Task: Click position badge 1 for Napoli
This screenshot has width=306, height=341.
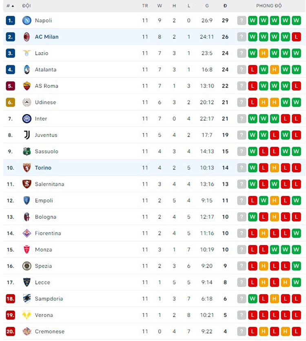Action: click(10, 20)
